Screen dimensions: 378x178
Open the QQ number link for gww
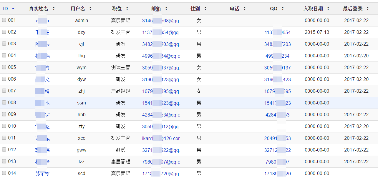pyautogui.click(x=277, y=150)
